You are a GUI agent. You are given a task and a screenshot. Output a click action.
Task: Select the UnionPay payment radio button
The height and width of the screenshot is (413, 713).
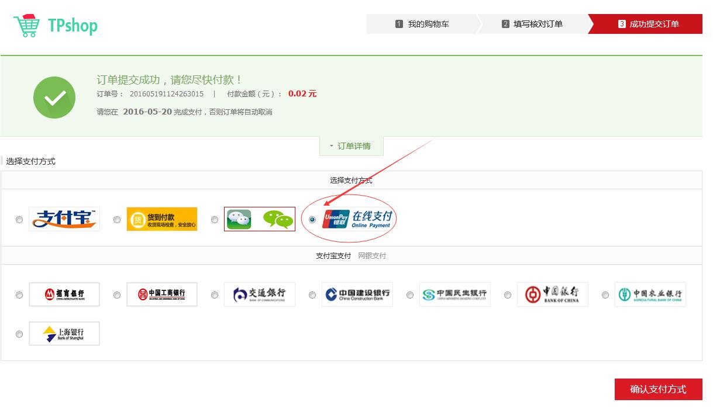tap(312, 220)
